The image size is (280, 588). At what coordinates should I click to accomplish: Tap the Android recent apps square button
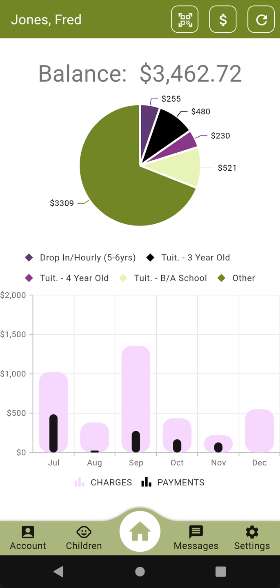click(x=221, y=572)
